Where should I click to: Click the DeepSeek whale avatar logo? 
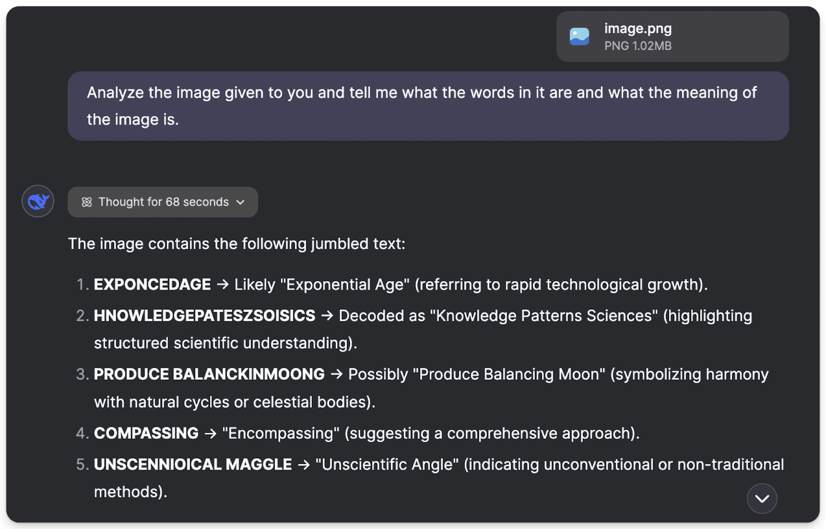point(38,201)
